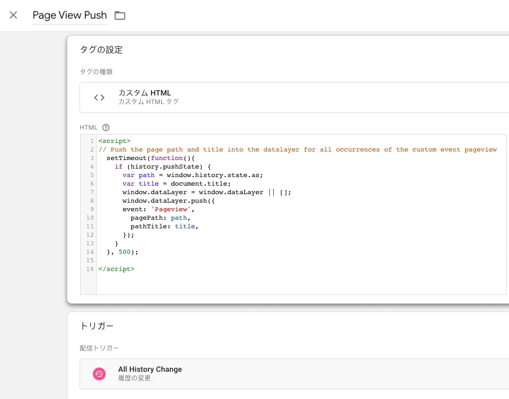Click the window.dataLayer.push({ line
Screen dimensions: 509x399
[x=169, y=201]
